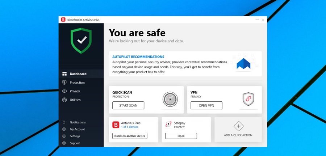Viewport: 326px width, 156px height.
Task: Click the plus diamond quick action icon
Action: pos(238,126)
